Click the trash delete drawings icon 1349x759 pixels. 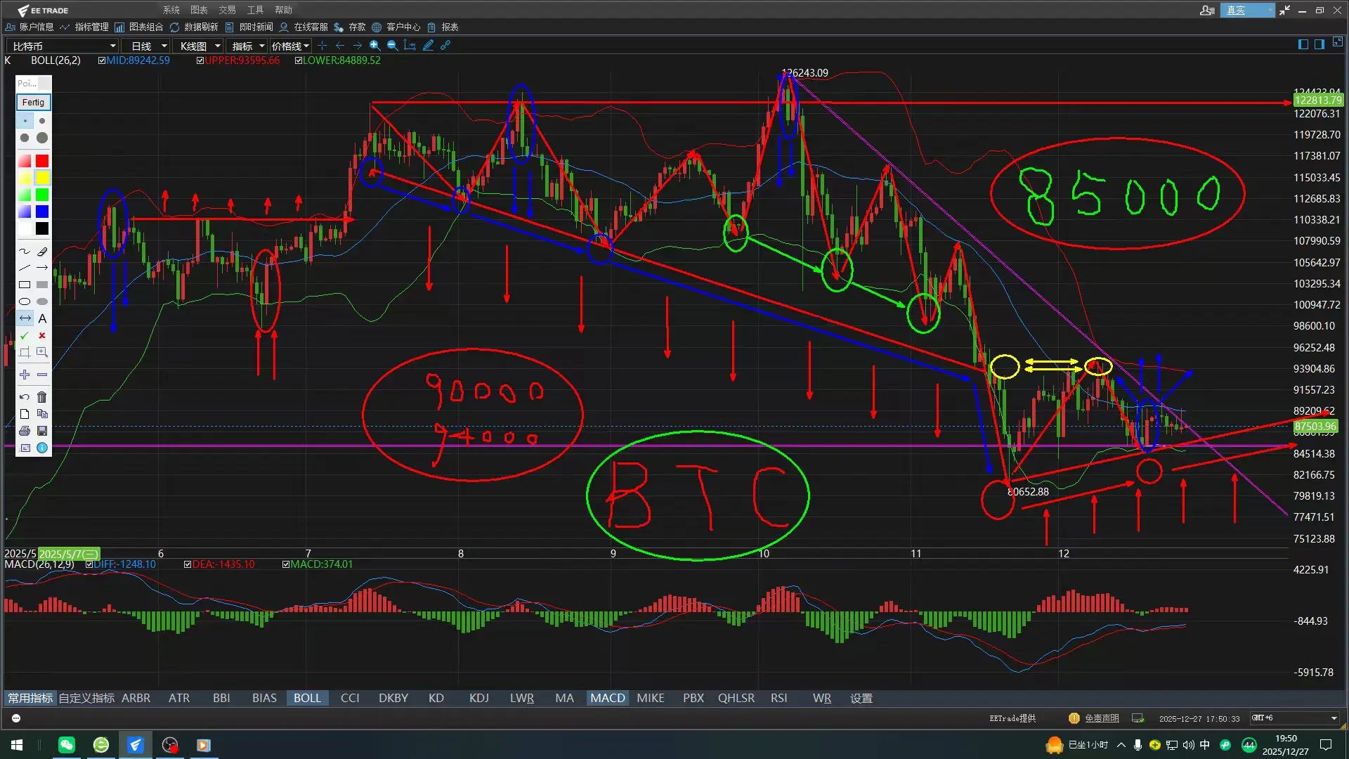point(42,397)
